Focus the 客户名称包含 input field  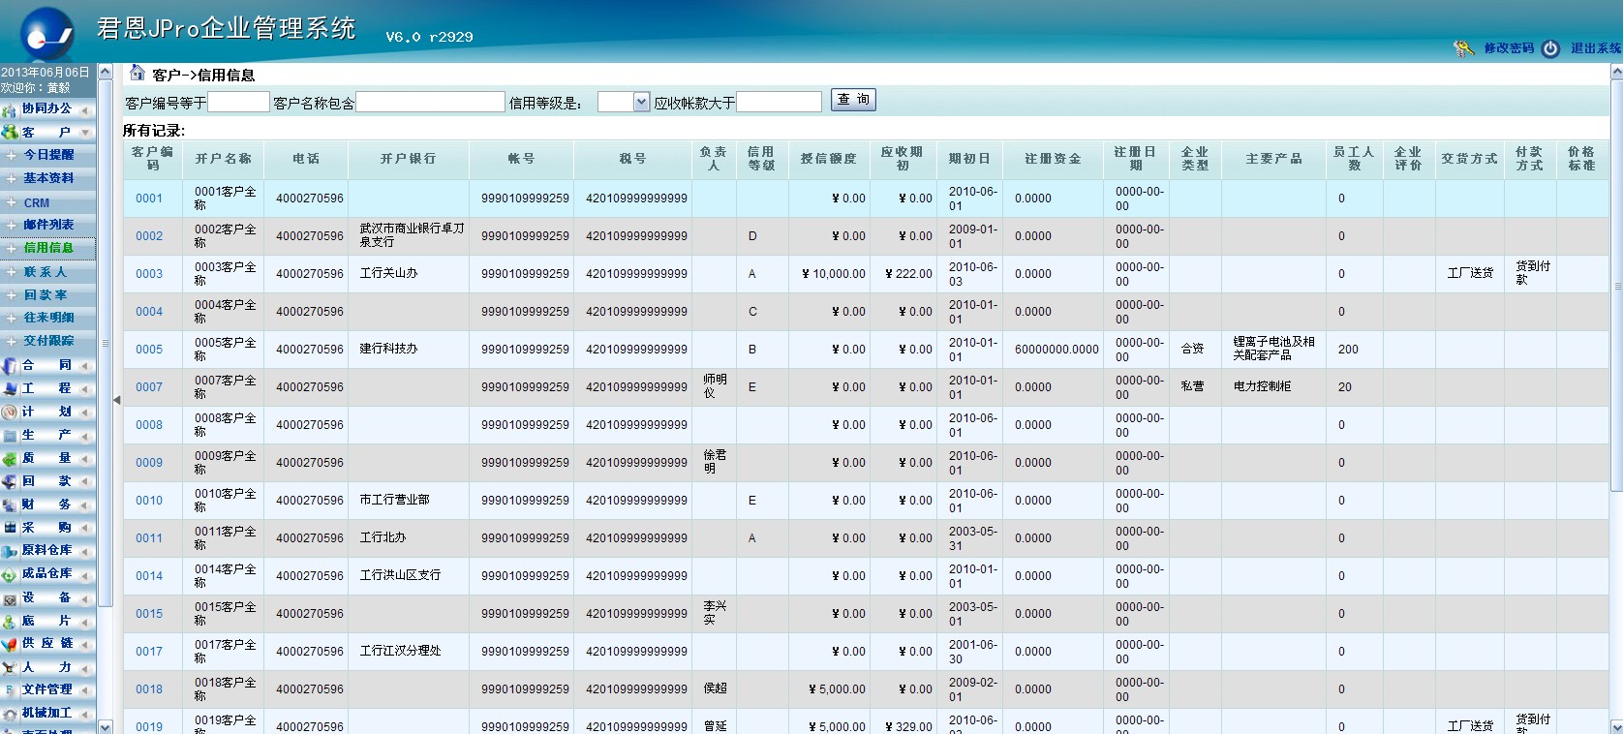pyautogui.click(x=431, y=102)
